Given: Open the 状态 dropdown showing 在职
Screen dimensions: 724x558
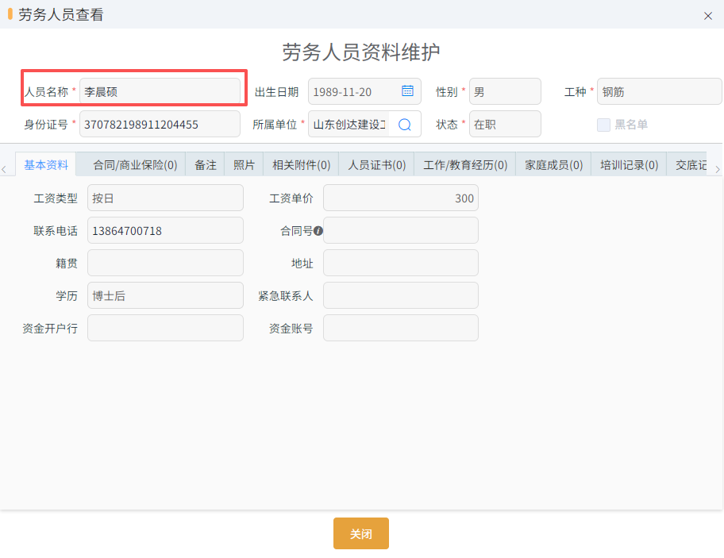Looking at the screenshot, I should 505,124.
